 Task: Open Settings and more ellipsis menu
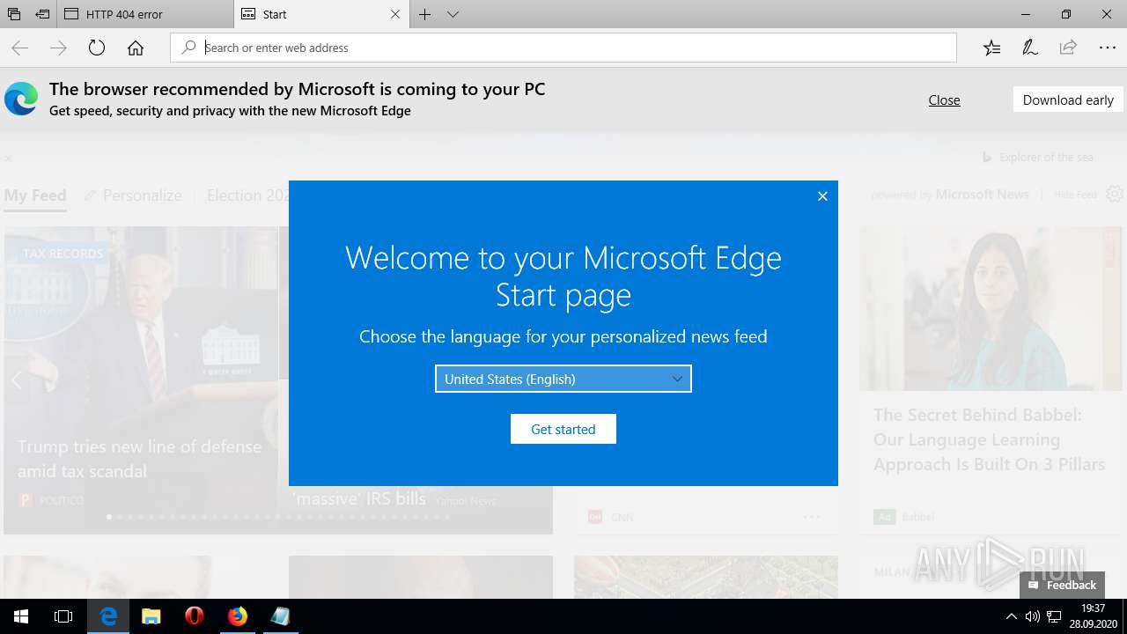tap(1108, 48)
